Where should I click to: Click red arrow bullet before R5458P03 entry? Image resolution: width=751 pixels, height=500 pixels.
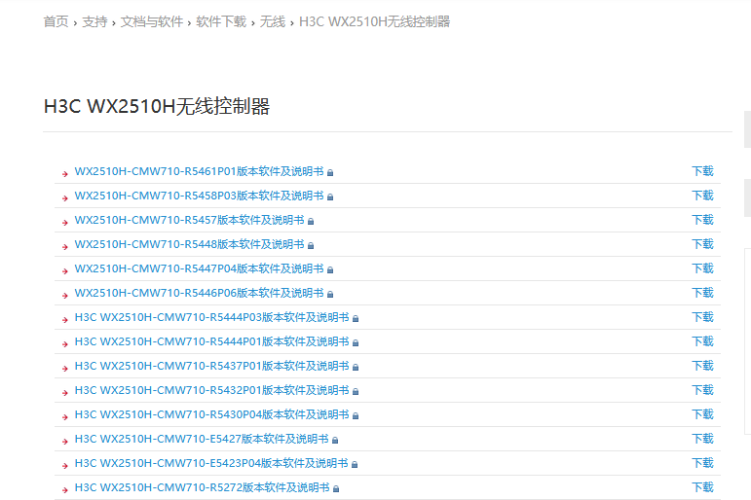click(65, 198)
